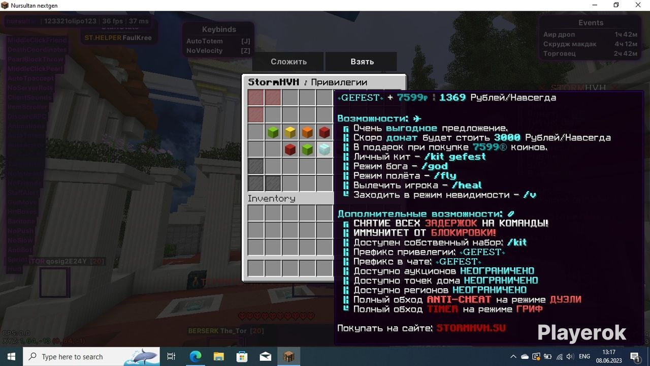
Task: Click the 123321olipo123 username in the HUD
Action: pos(70,21)
